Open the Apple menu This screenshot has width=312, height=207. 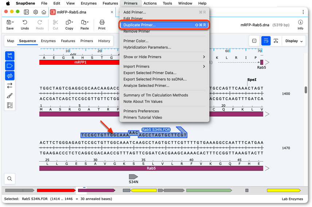click(8, 3)
